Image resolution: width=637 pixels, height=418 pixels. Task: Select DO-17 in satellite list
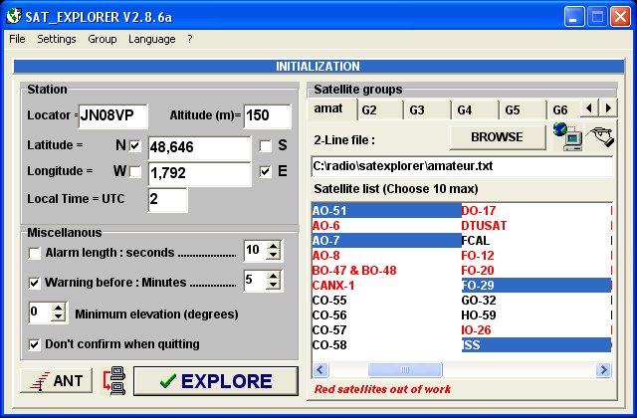[x=536, y=211]
